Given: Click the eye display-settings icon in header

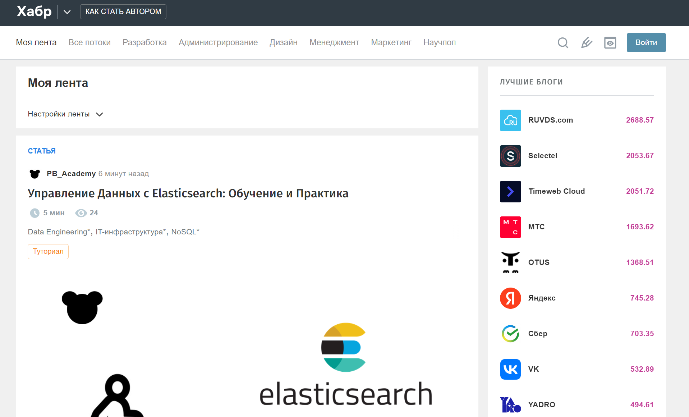Looking at the screenshot, I should click(x=610, y=43).
